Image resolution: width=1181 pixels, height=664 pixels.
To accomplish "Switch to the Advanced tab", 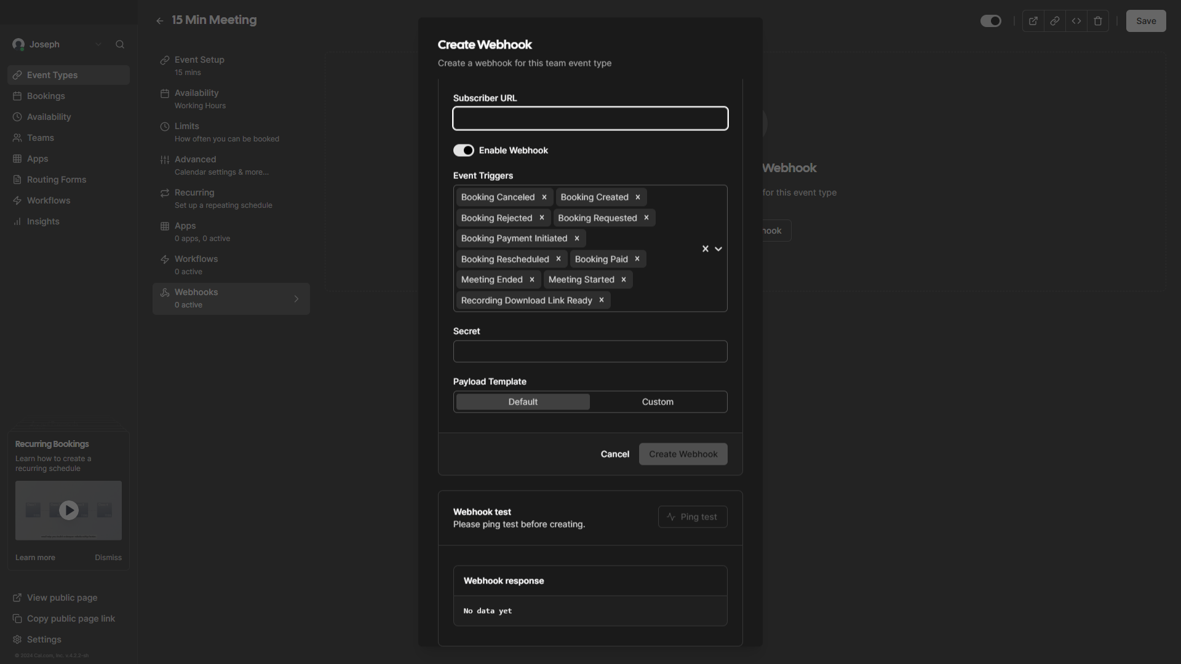I will tap(231, 165).
